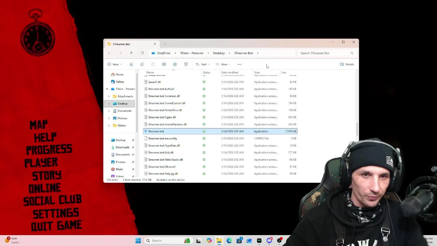Open OBS Studio from the taskbar
The width and height of the screenshot is (437, 246).
[x=279, y=241]
